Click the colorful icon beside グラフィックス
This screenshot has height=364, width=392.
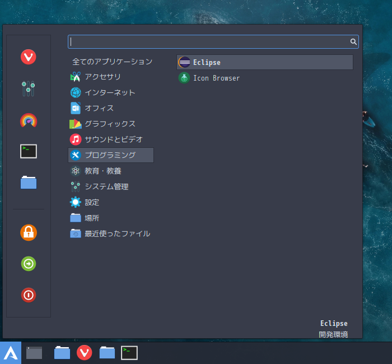pos(75,124)
